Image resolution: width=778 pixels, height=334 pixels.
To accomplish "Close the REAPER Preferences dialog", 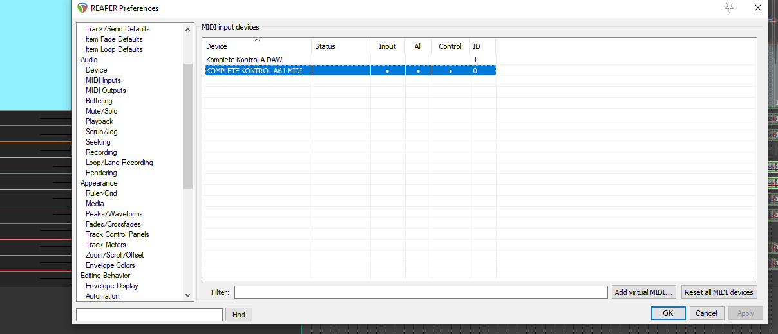I will point(759,8).
